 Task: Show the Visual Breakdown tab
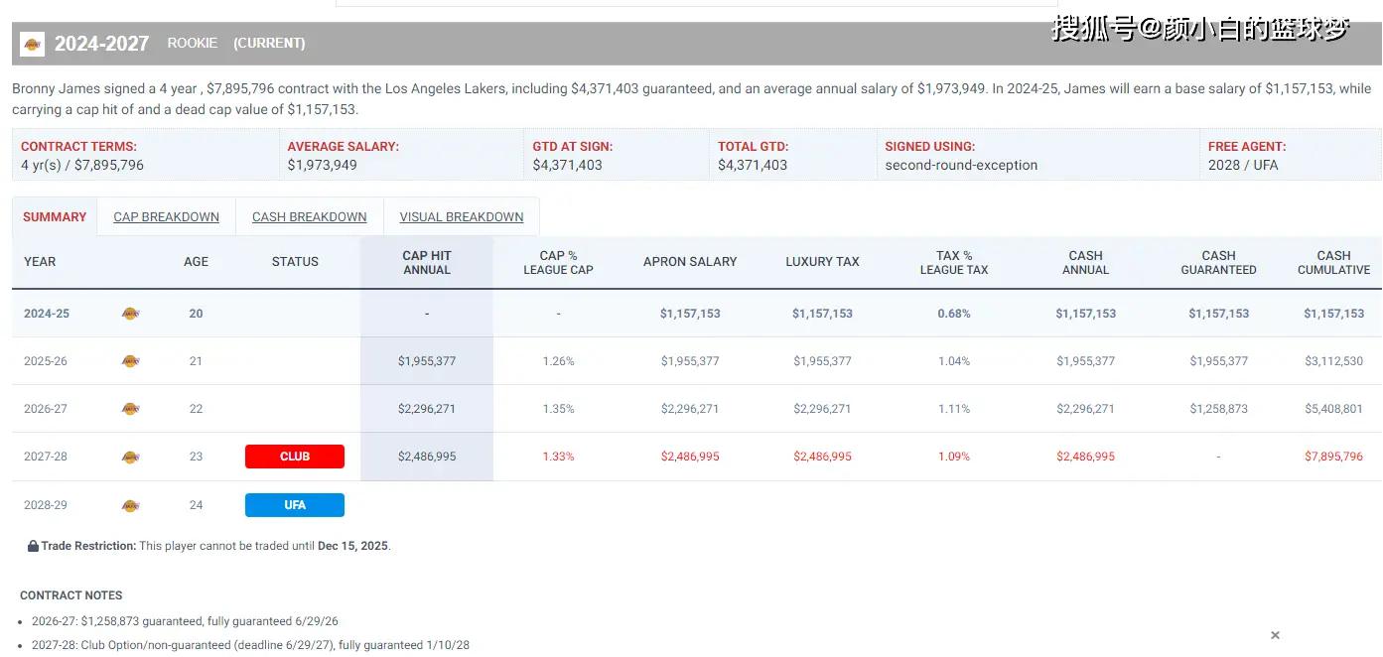coord(461,217)
